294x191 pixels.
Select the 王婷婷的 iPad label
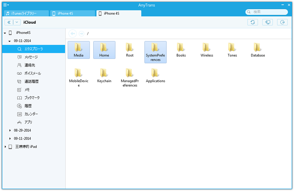26,147
